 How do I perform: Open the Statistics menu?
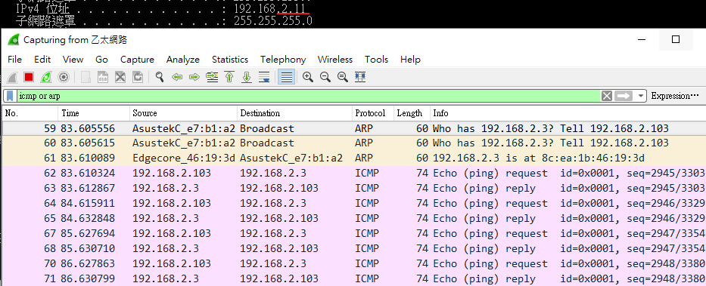click(229, 60)
